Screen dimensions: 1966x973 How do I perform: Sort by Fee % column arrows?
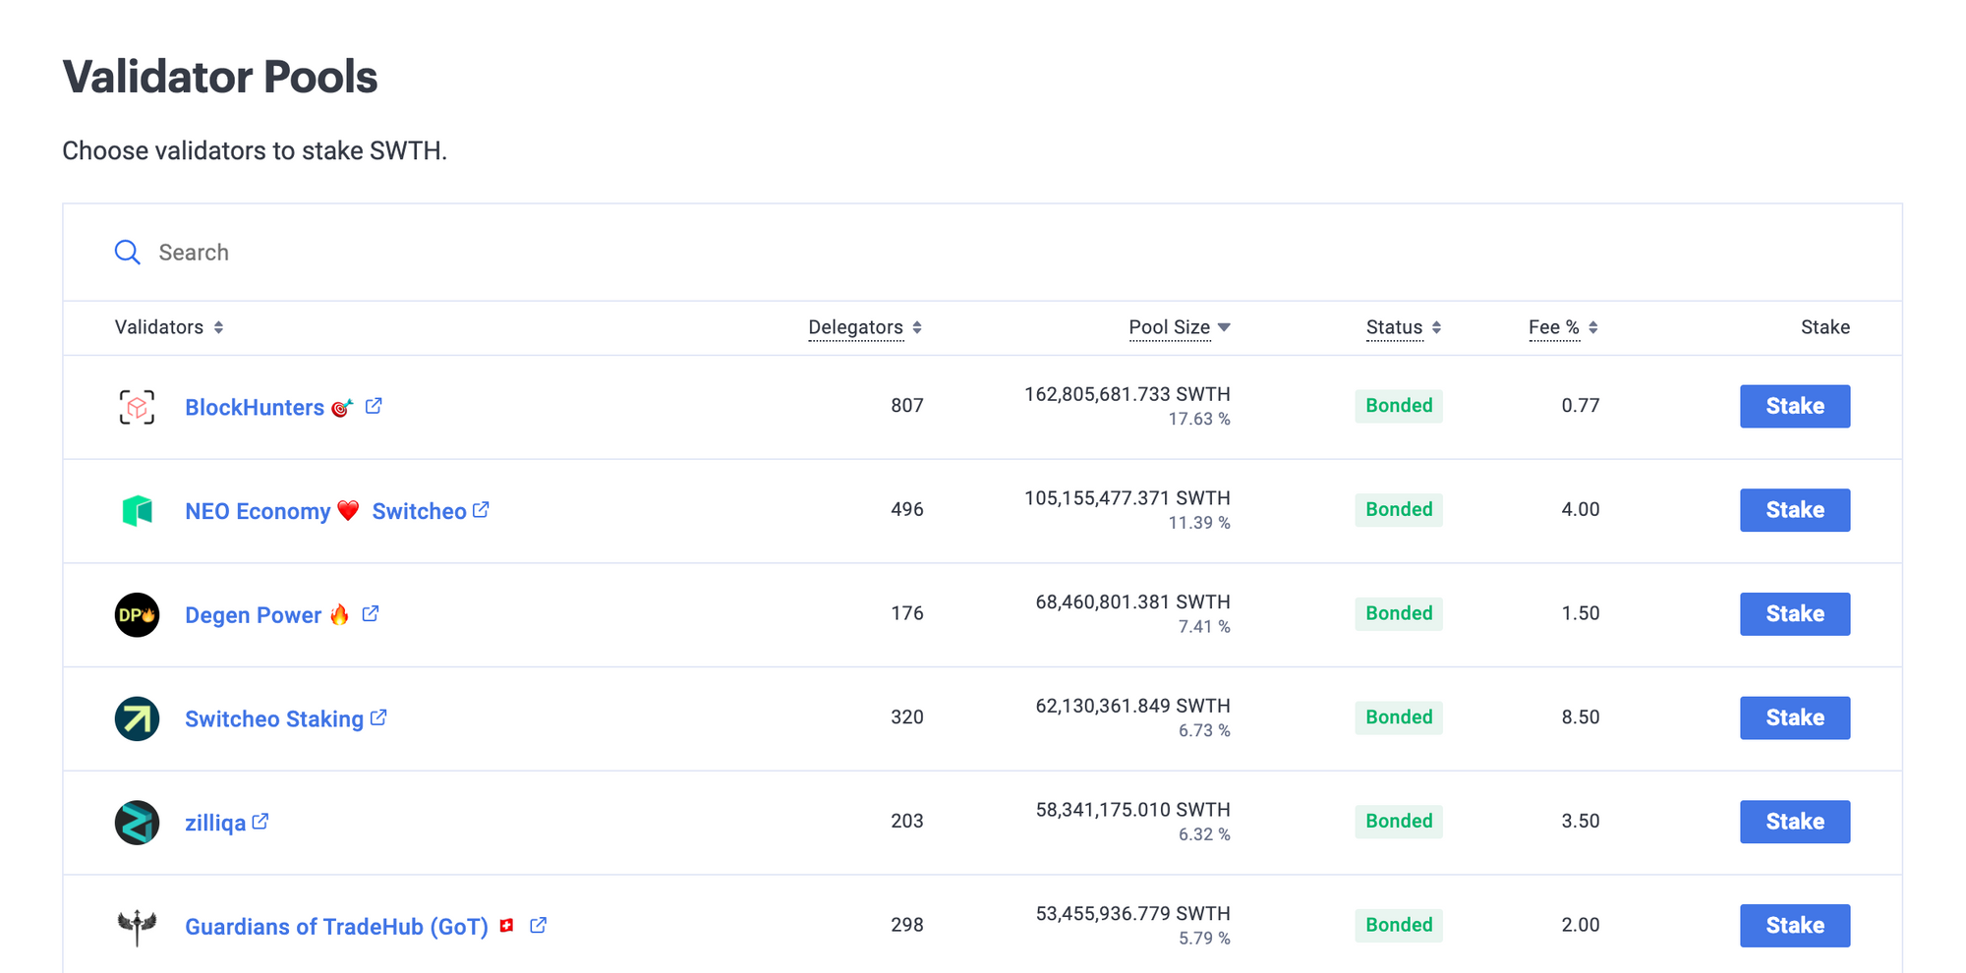(x=1593, y=327)
